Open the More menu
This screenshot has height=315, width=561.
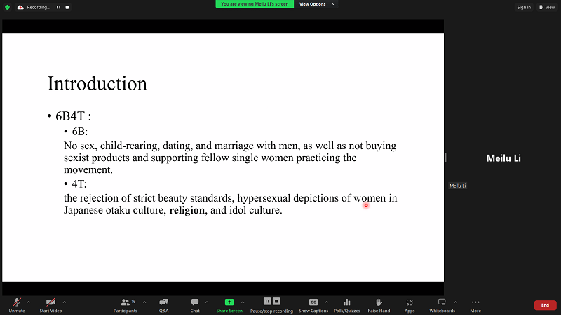click(475, 302)
